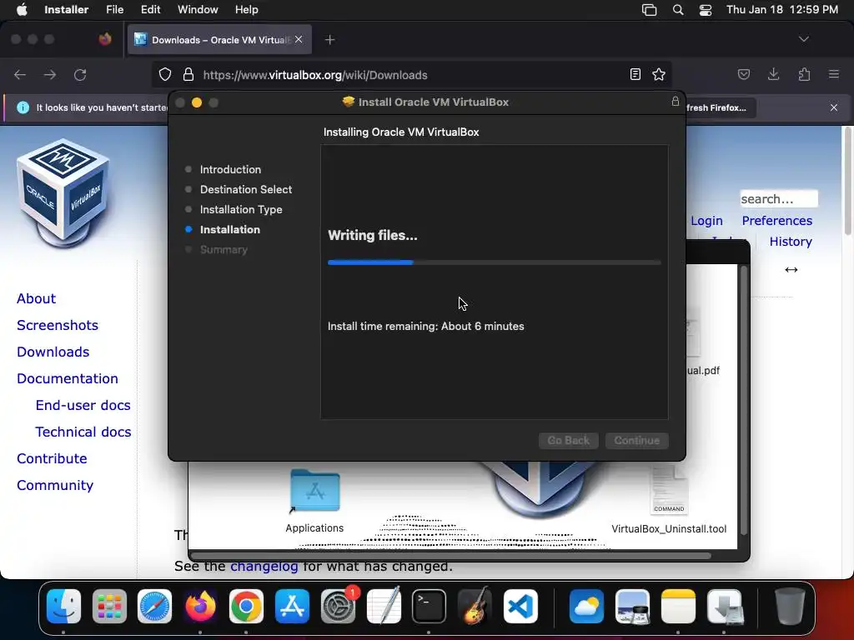Click the Login link
This screenshot has height=640, width=854.
(x=707, y=221)
